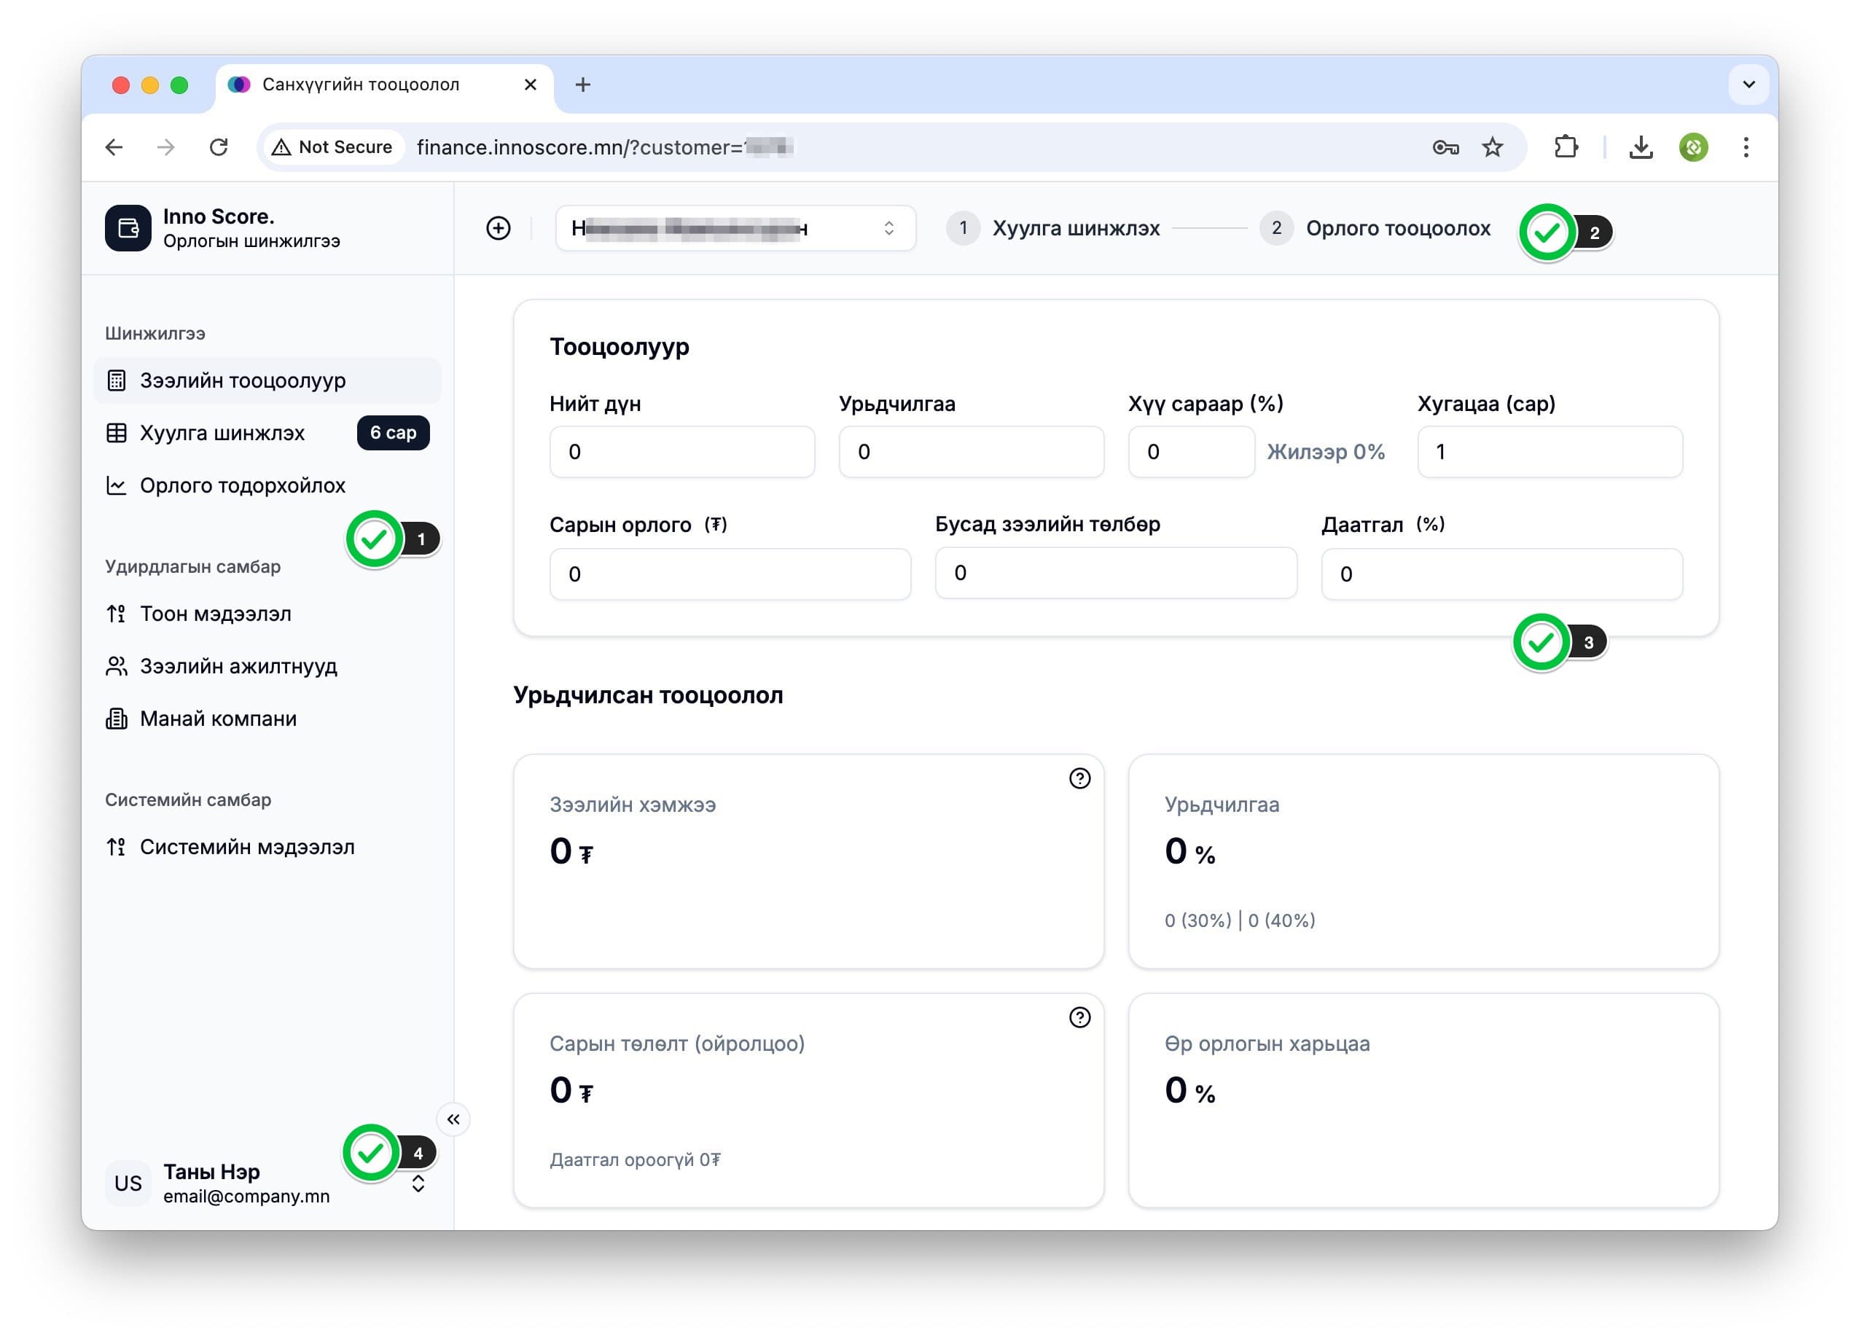The width and height of the screenshot is (1860, 1338).
Task: Click the circled plus add-customer icon
Action: 498,228
